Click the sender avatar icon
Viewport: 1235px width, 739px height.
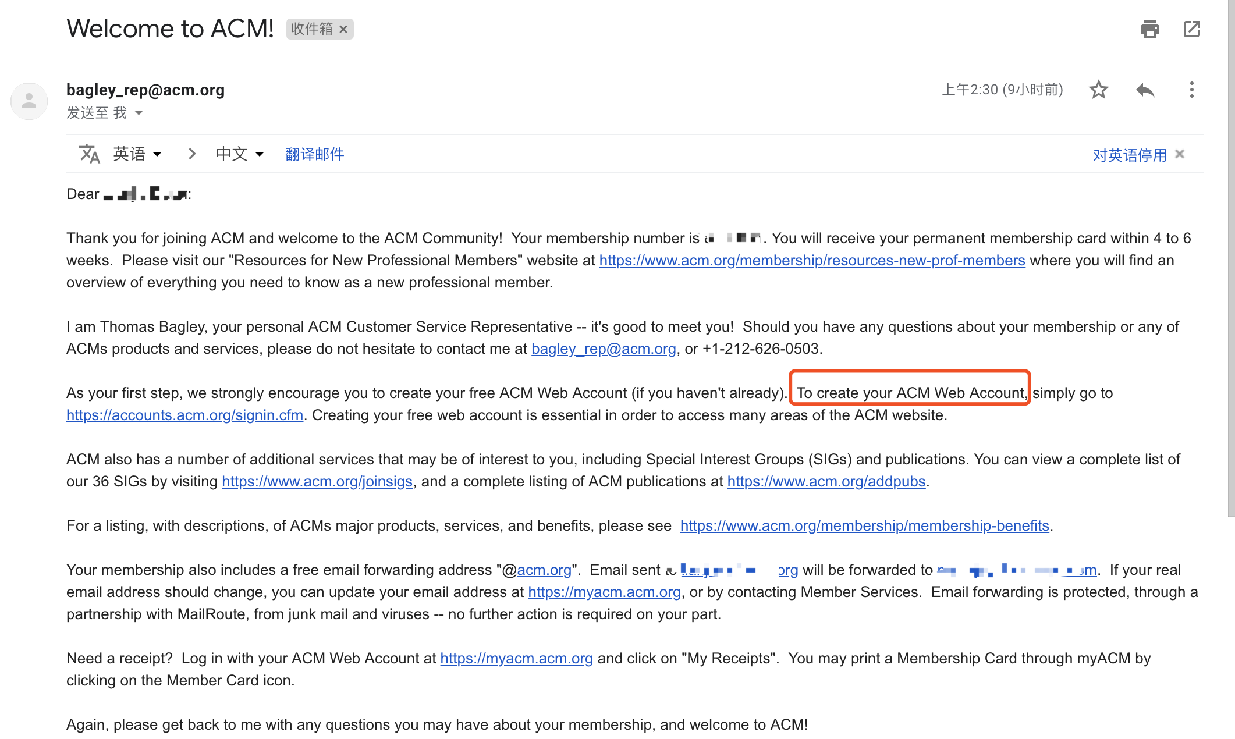[x=29, y=101]
